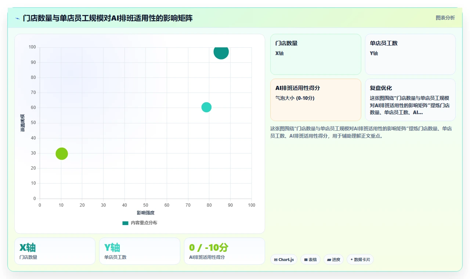Click the 数据卡片 sparkle icon
The width and height of the screenshot is (470, 279).
click(x=351, y=260)
